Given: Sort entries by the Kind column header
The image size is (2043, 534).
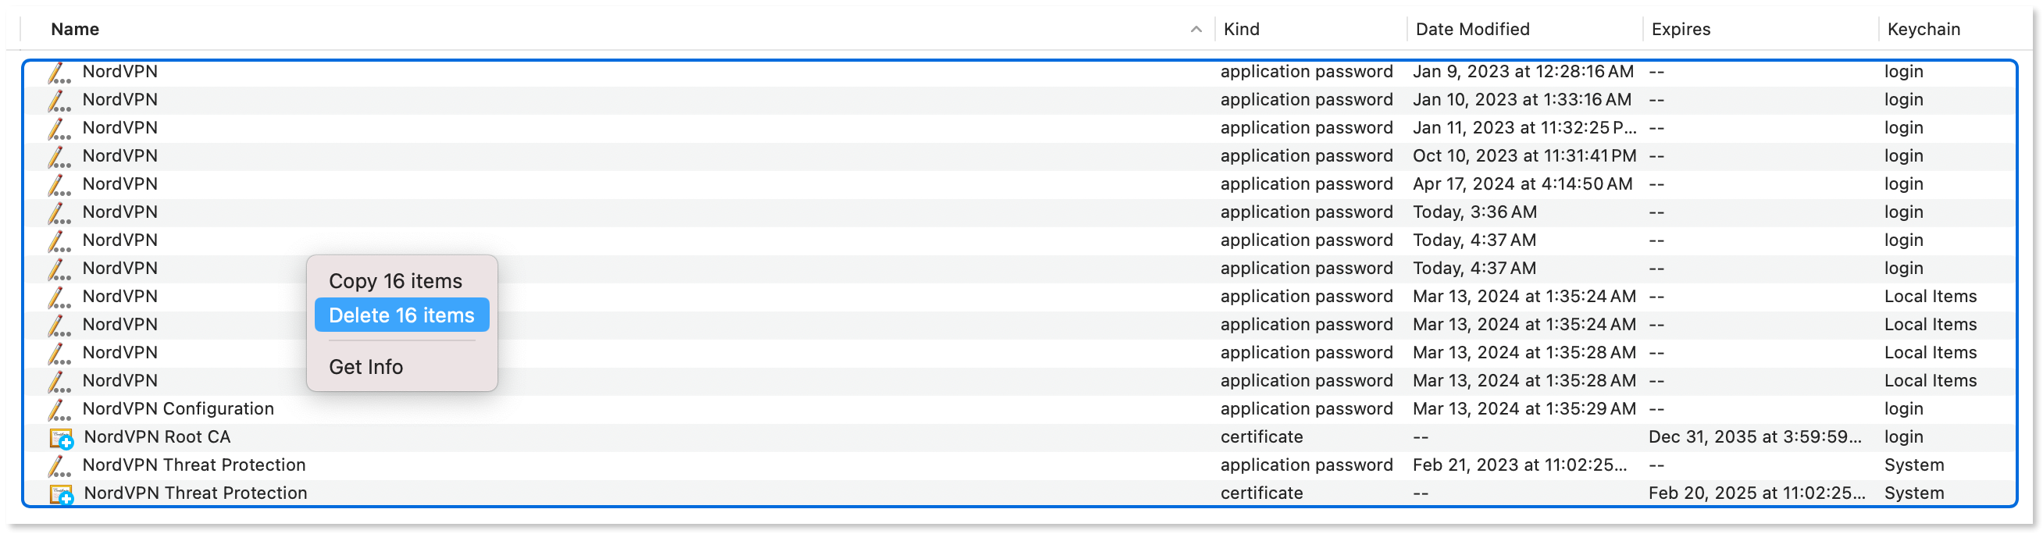Looking at the screenshot, I should click(x=1242, y=30).
